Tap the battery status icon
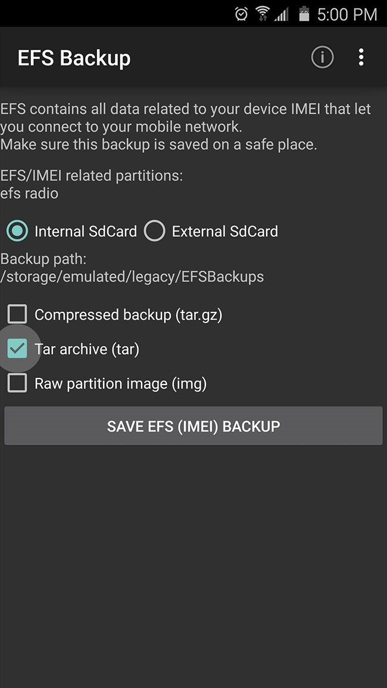Screen dimensions: 387x688 304,14
